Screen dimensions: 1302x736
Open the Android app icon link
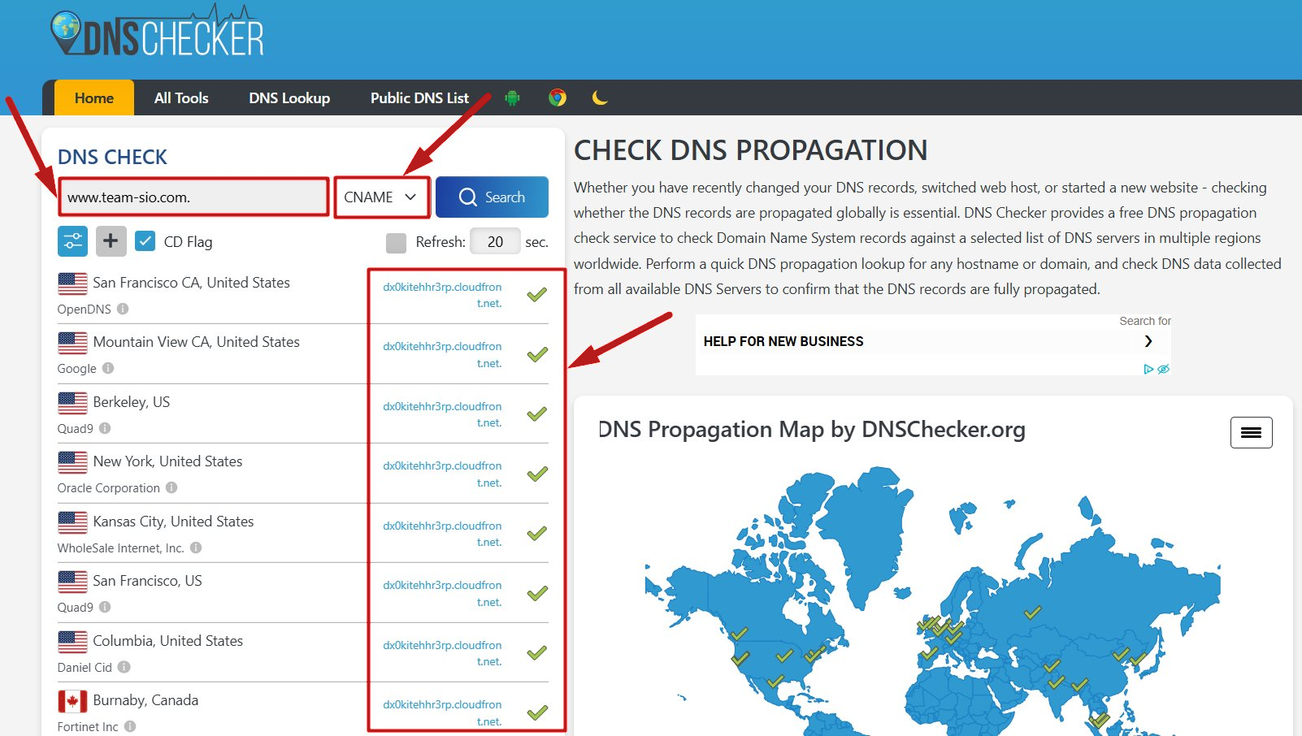(x=512, y=98)
